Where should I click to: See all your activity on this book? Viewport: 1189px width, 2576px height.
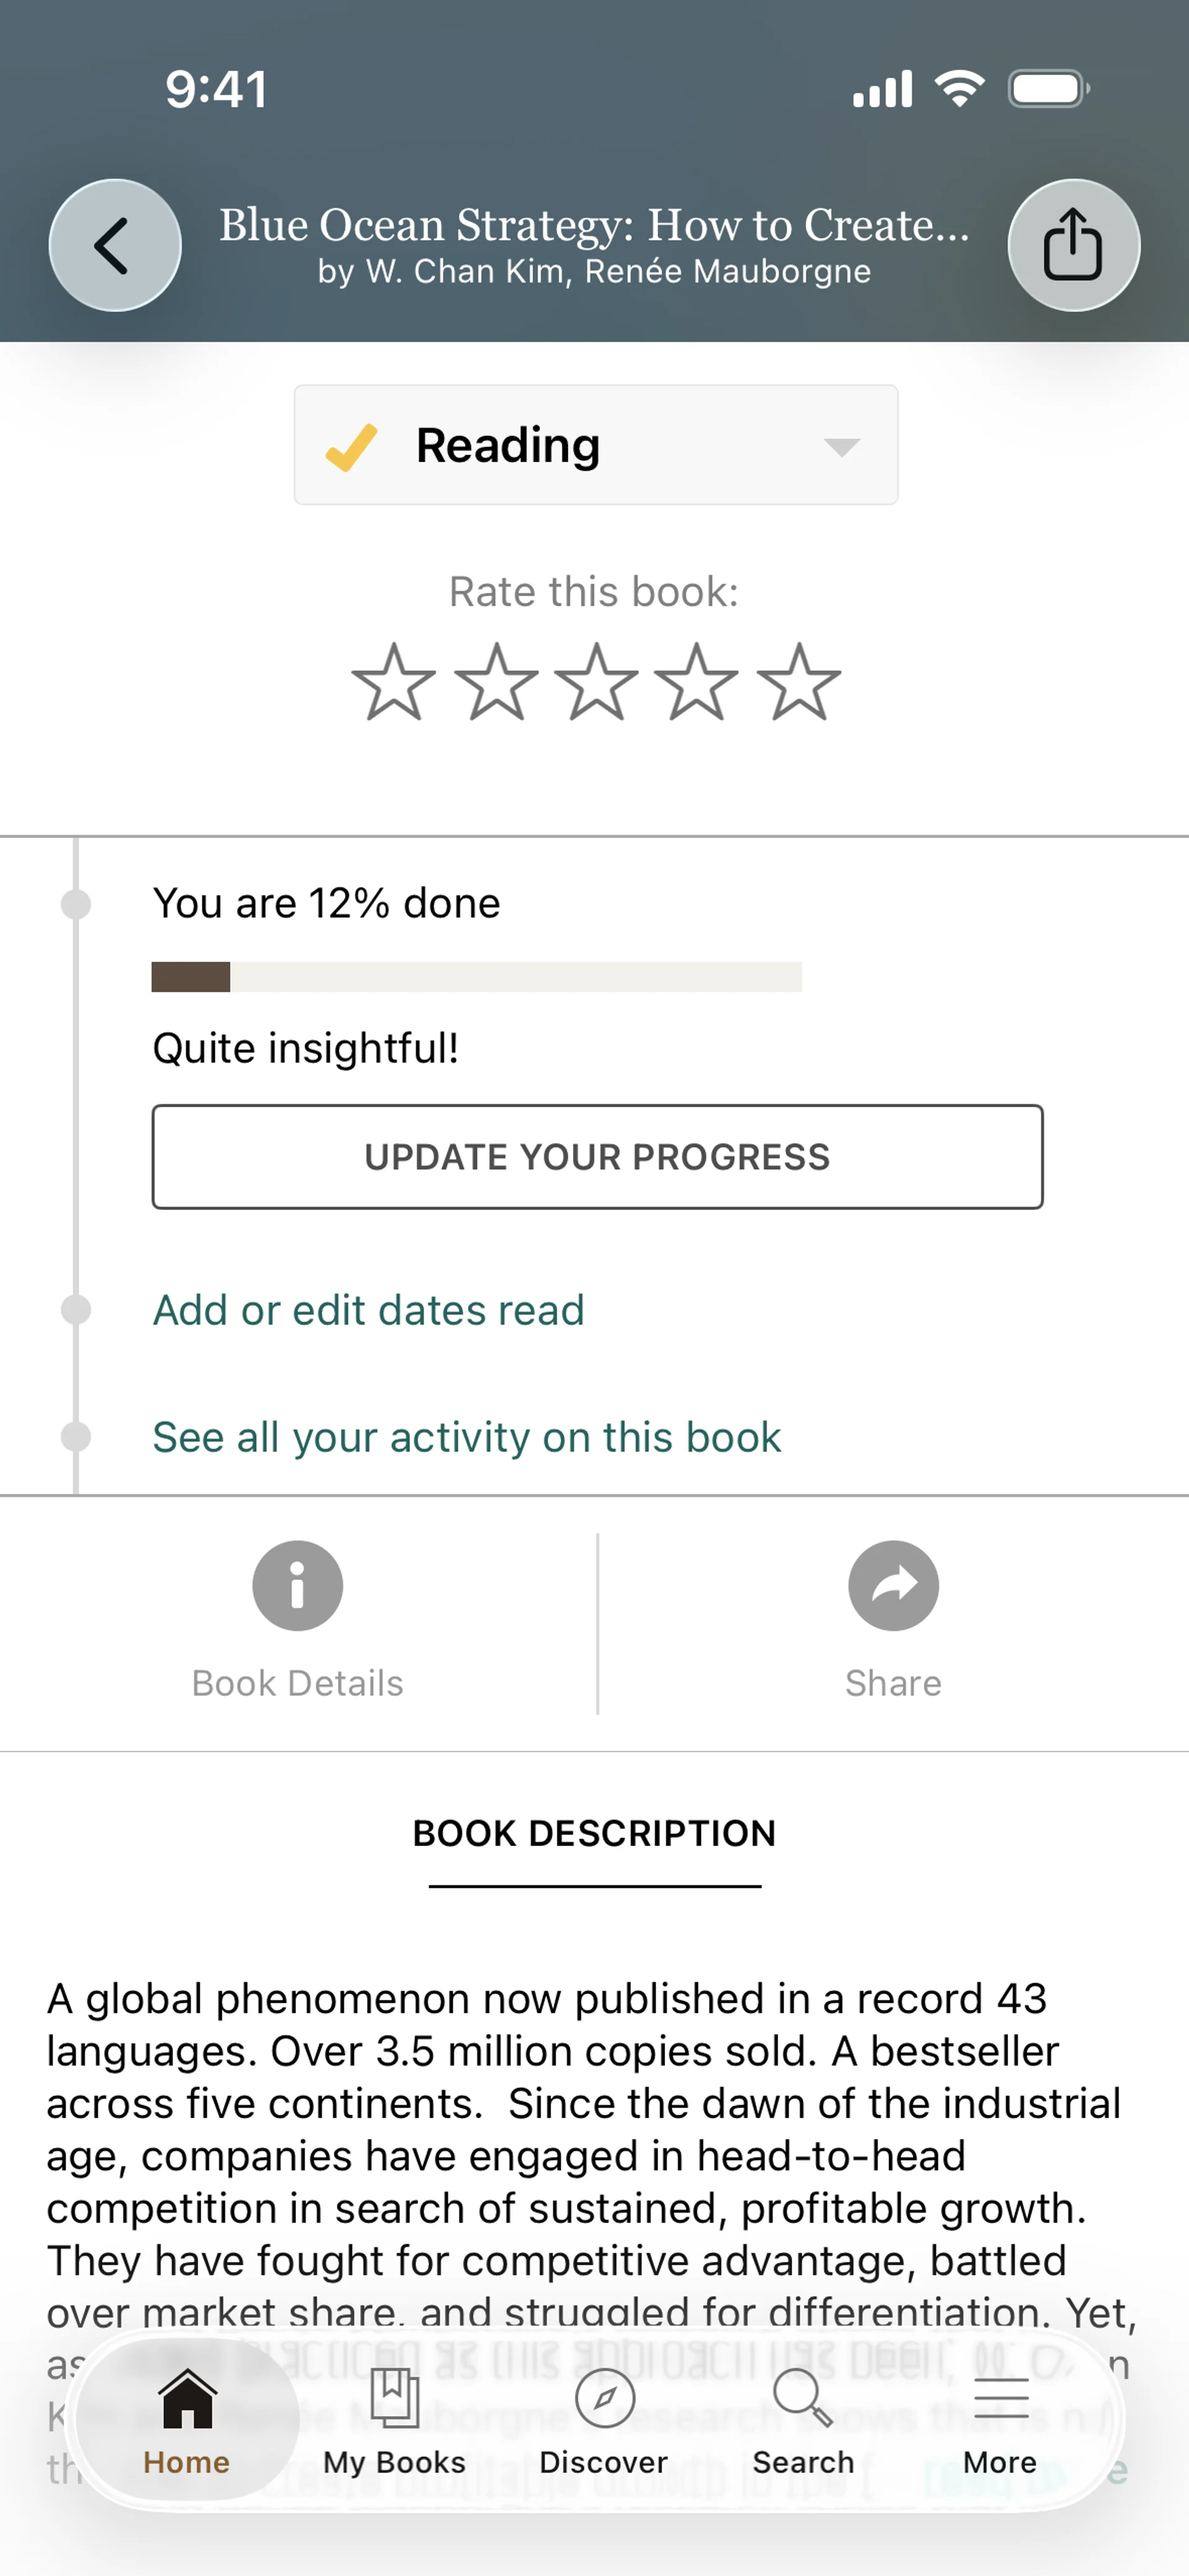(466, 1437)
